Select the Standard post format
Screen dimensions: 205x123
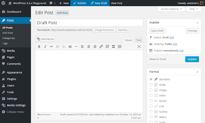click(151, 79)
